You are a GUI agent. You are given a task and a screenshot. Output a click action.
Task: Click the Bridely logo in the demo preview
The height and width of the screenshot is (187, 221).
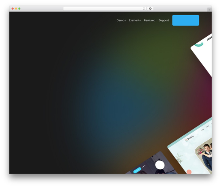click(189, 138)
